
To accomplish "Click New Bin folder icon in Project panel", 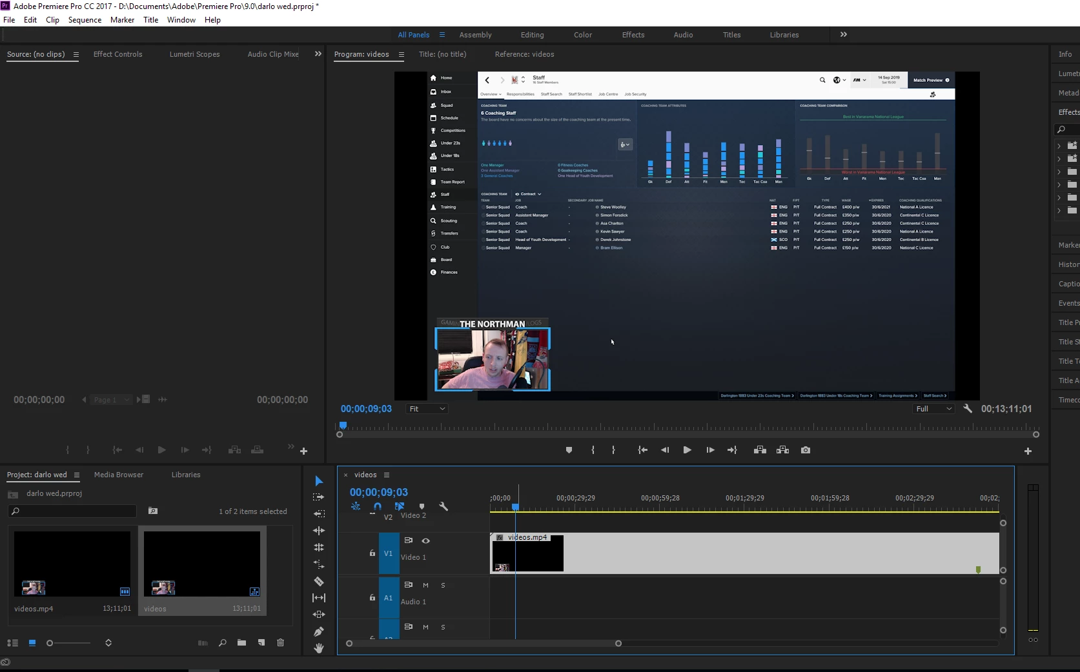I will tap(241, 643).
